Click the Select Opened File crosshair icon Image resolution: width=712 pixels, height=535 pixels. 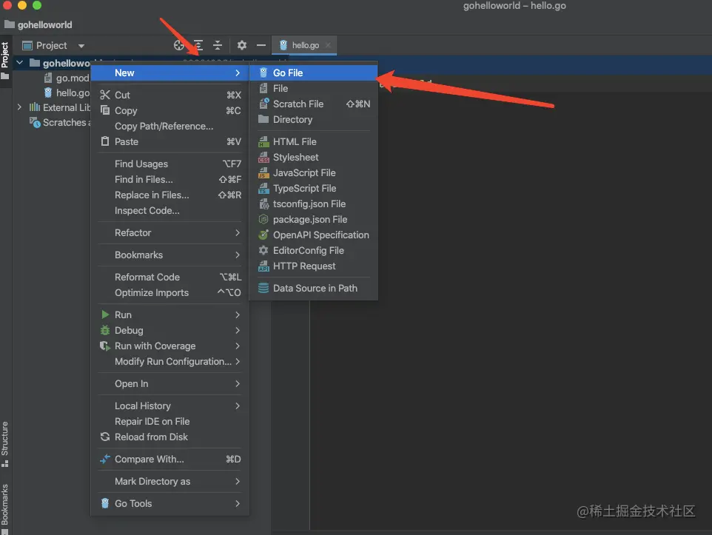(178, 45)
